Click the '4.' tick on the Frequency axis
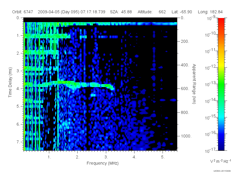236x177 pixels. point(135,157)
